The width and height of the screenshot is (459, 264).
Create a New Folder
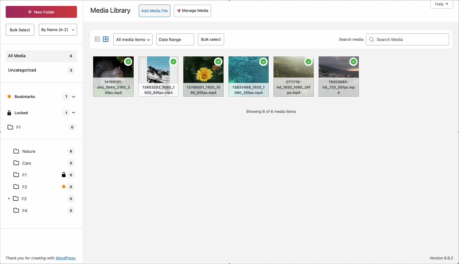click(41, 12)
